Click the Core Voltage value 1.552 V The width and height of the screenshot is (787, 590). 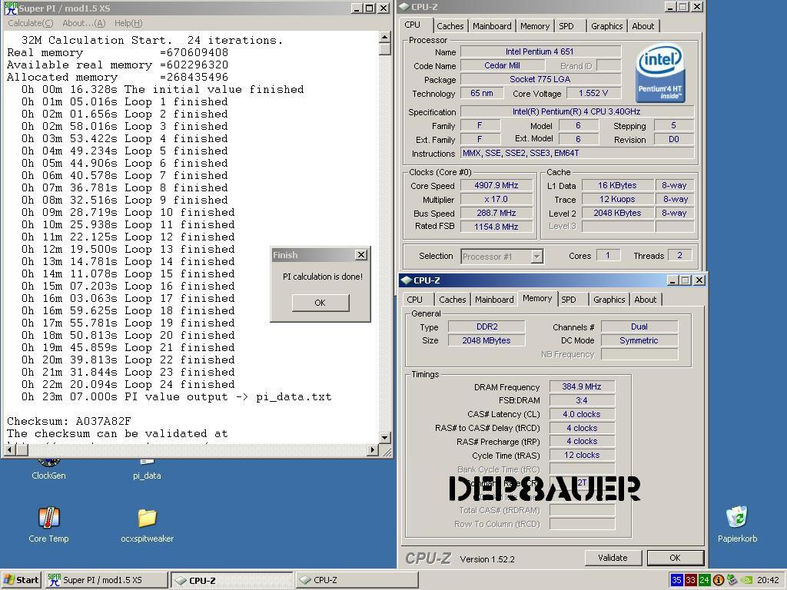pyautogui.click(x=593, y=93)
